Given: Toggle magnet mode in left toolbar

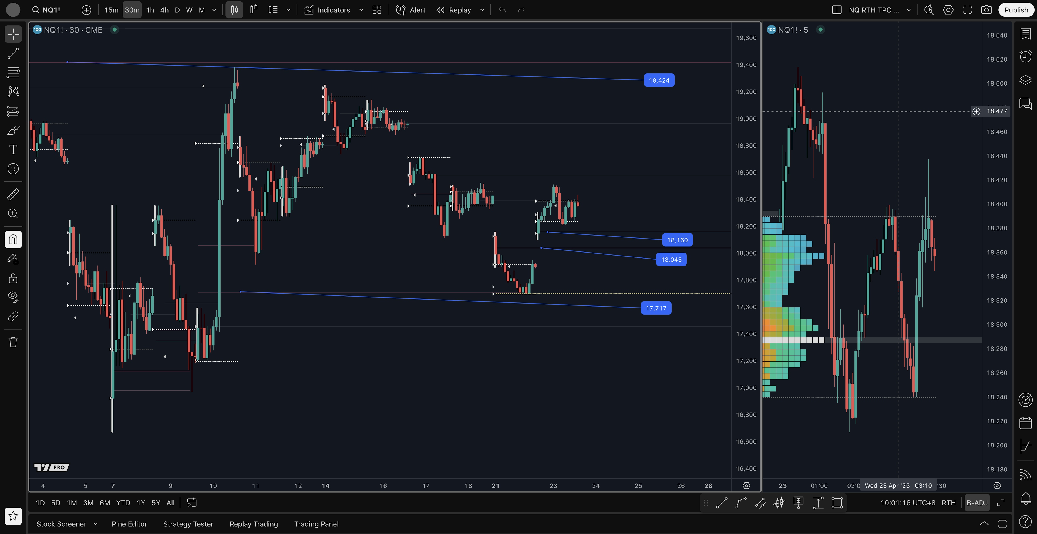Looking at the screenshot, I should coord(13,240).
